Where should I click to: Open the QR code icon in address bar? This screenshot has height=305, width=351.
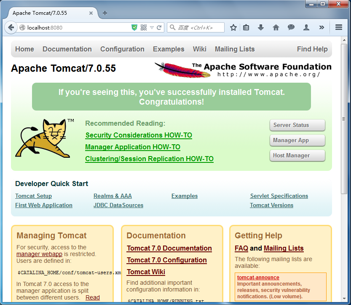coord(144,27)
